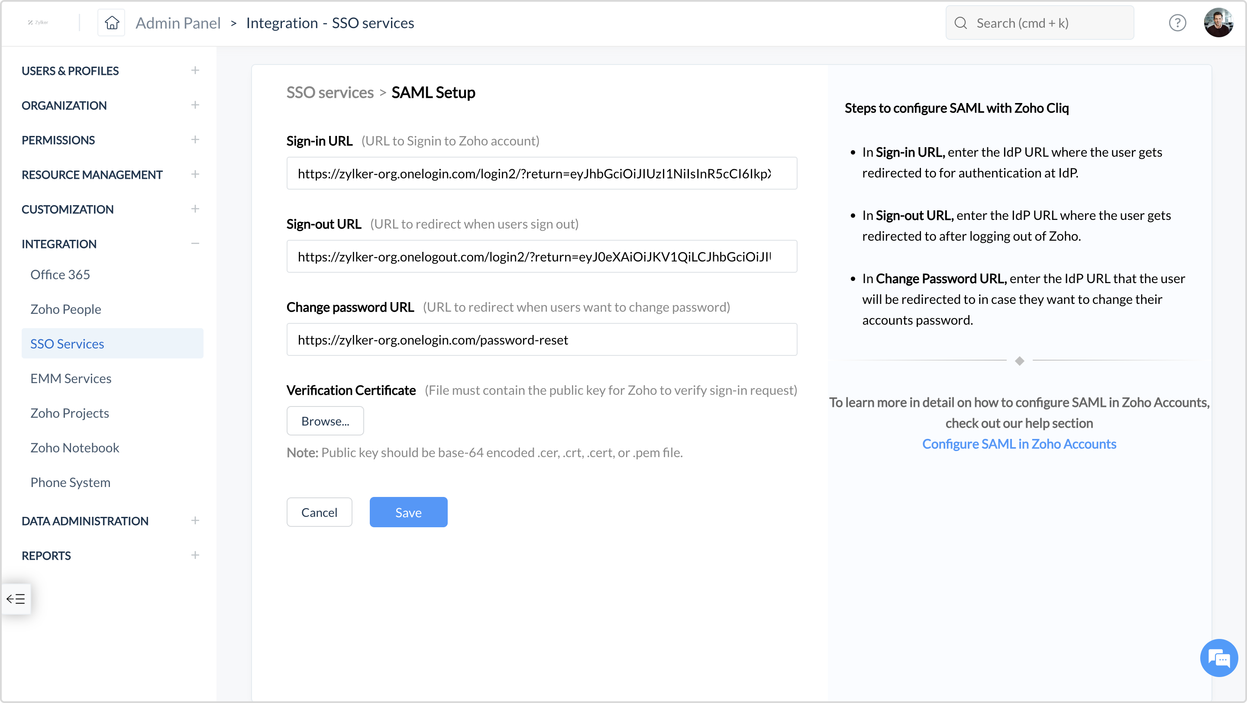Viewport: 1247px width, 703px height.
Task: Focus the Search (cmd + k) field
Action: (x=1040, y=23)
